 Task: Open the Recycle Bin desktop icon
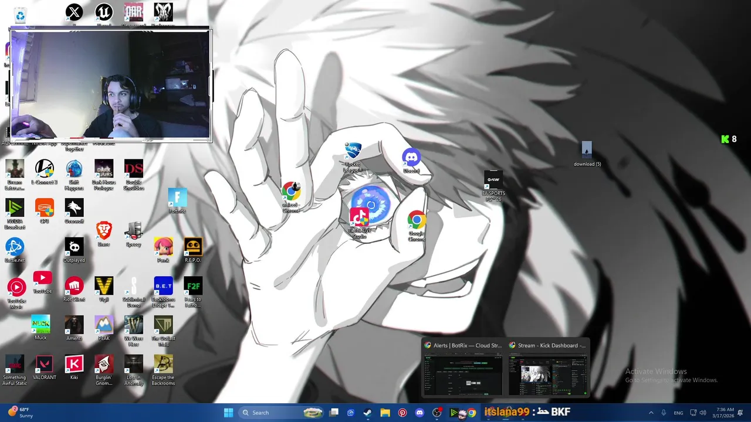point(20,14)
